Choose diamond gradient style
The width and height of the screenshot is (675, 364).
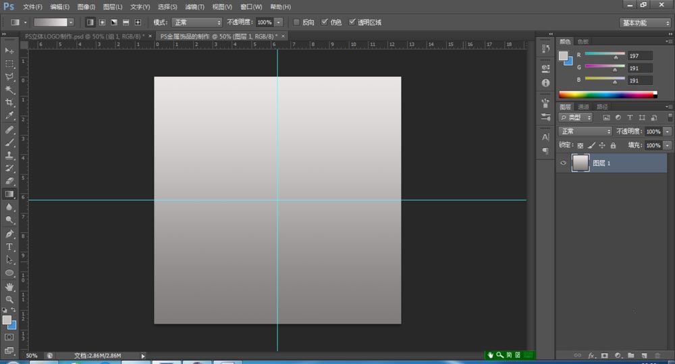click(x=138, y=22)
